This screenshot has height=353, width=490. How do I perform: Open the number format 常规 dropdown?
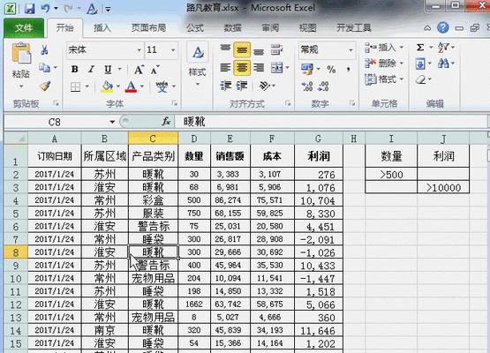[351, 50]
